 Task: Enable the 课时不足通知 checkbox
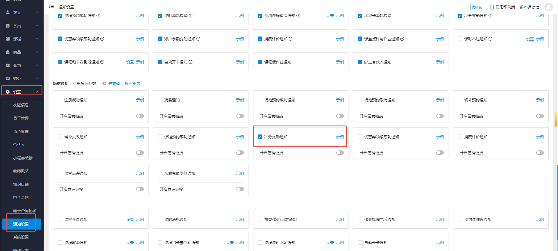coord(460,39)
